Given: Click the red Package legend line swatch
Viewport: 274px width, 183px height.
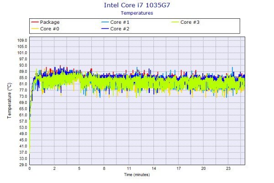Looking at the screenshot, I should [35, 22].
